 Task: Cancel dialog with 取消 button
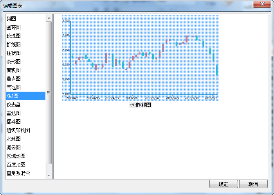(253, 184)
